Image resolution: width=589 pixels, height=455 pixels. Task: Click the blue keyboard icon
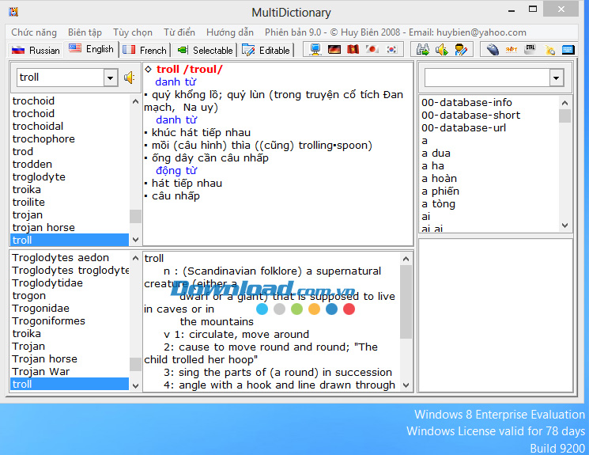pyautogui.click(x=568, y=50)
